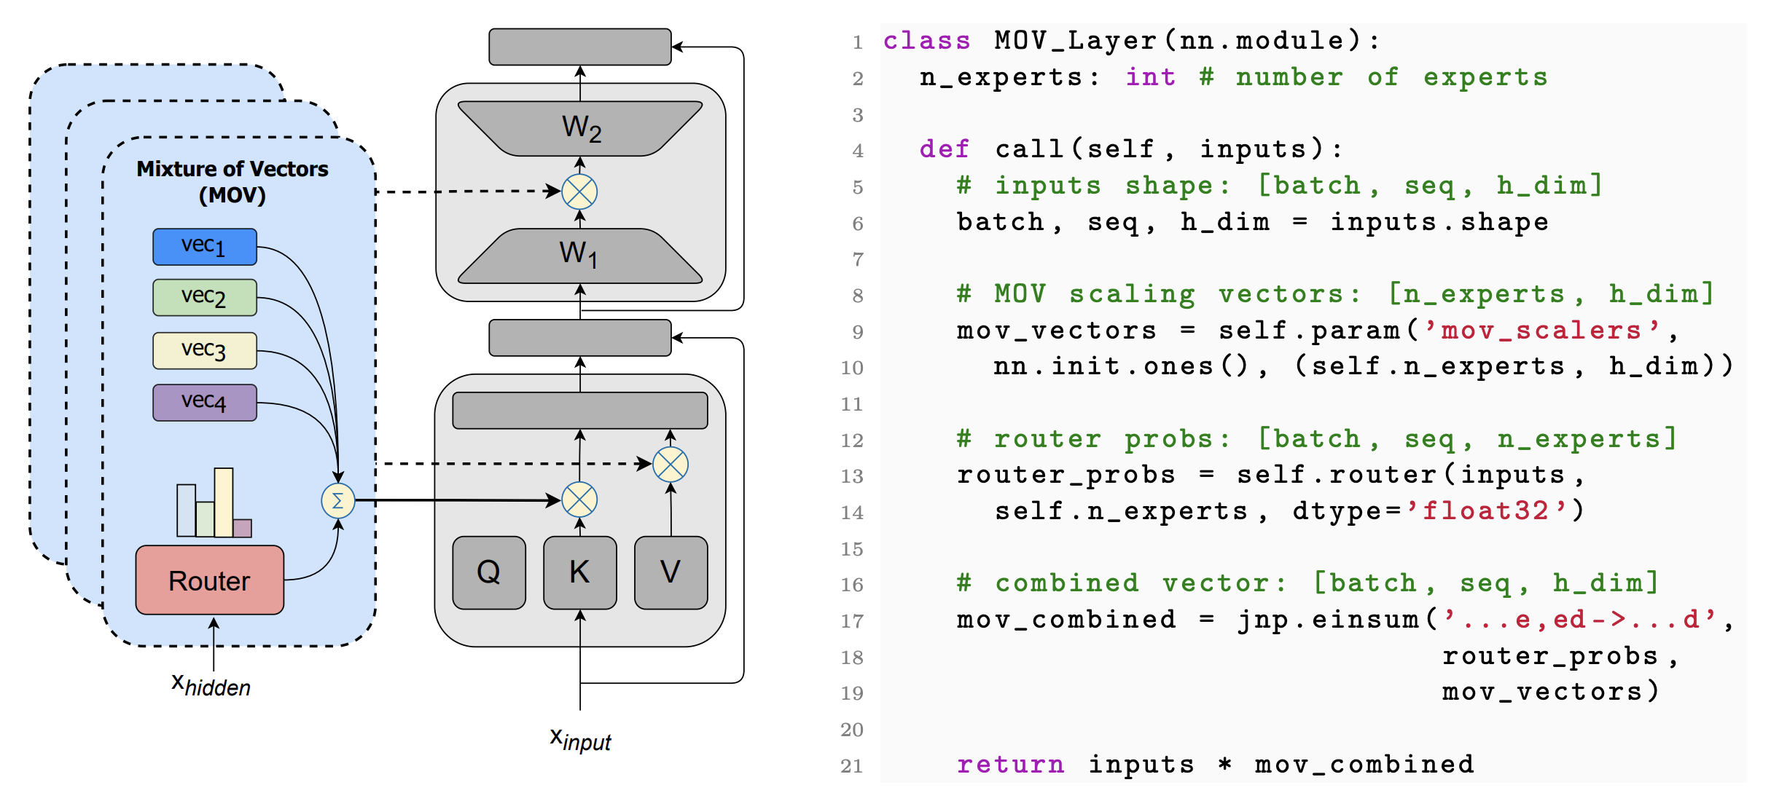Click the '# combined vector' comment
1771x801 pixels.
tap(1307, 583)
